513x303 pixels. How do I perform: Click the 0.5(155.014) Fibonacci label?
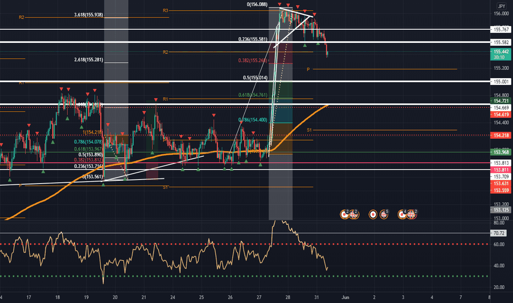[255, 78]
